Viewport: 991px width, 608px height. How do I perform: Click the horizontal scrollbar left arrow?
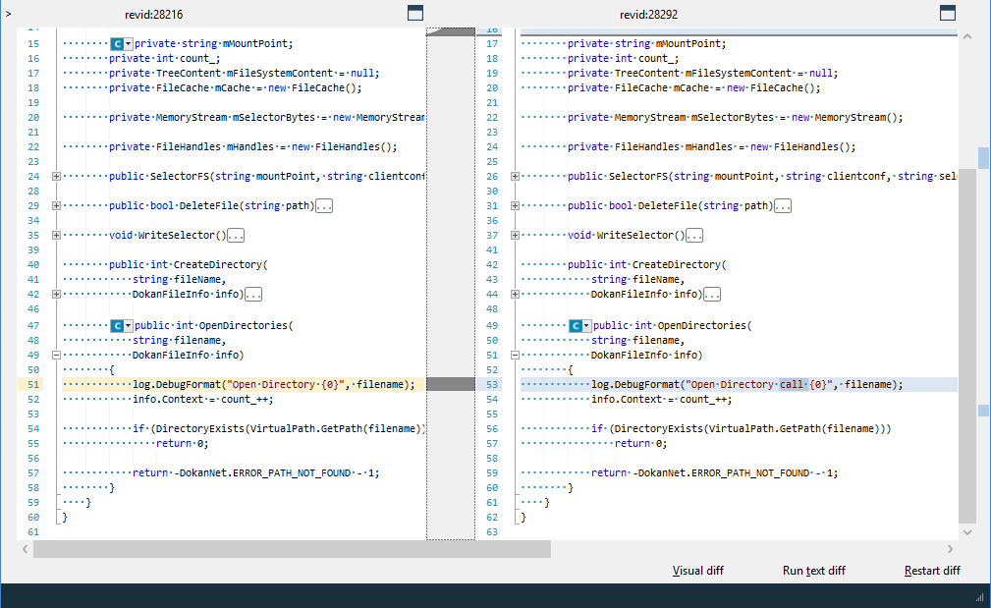coord(26,549)
